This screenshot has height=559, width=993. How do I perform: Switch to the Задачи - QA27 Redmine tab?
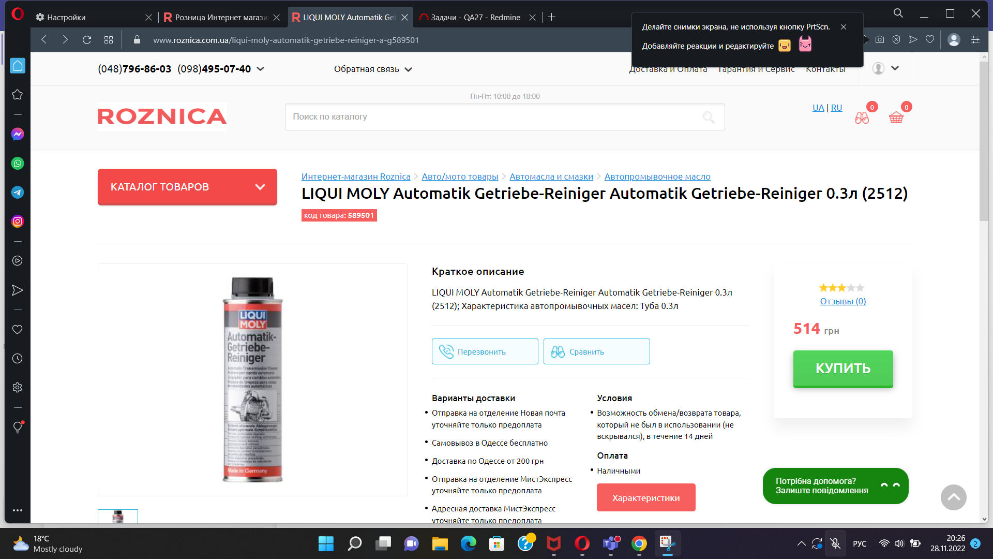coord(475,18)
